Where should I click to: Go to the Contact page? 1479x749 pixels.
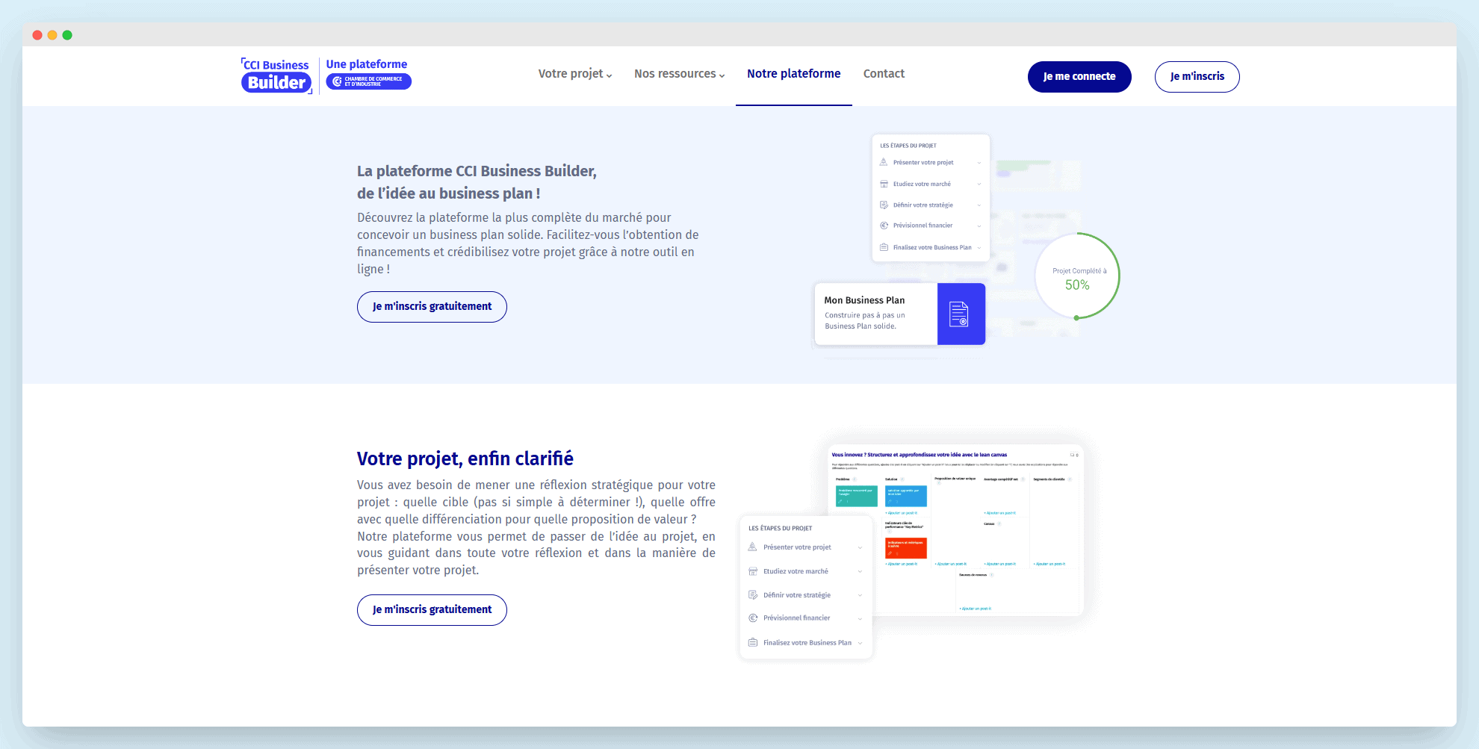click(x=884, y=74)
